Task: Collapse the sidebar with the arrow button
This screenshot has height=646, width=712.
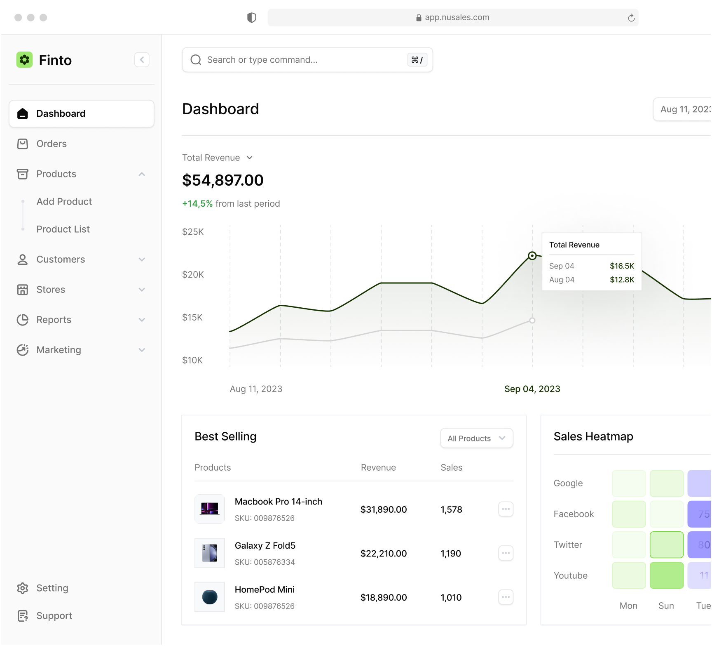Action: pyautogui.click(x=142, y=60)
